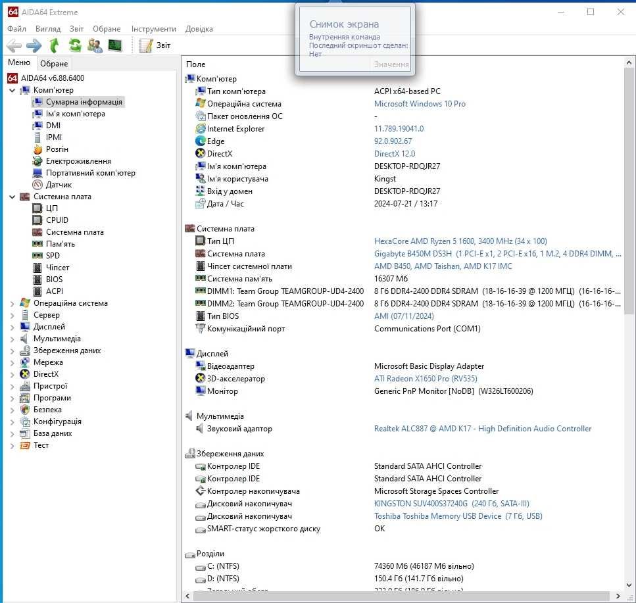Switch to the Обране tab in sidebar

pos(54,63)
